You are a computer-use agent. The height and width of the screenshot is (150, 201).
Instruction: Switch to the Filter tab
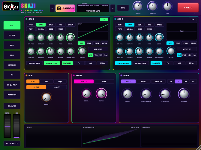click(x=12, y=35)
